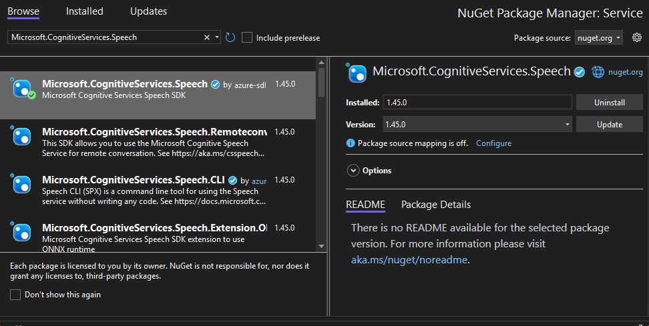
Task: Click the info icon for source mapping
Action: click(x=351, y=143)
